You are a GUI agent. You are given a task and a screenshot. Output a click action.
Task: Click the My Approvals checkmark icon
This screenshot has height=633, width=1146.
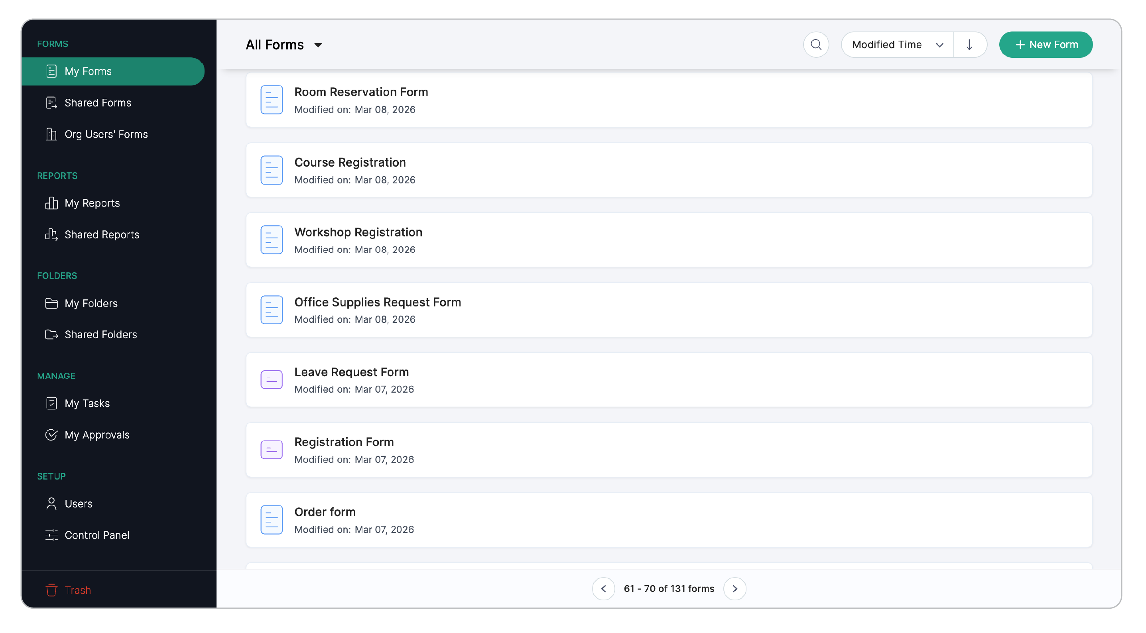click(51, 434)
